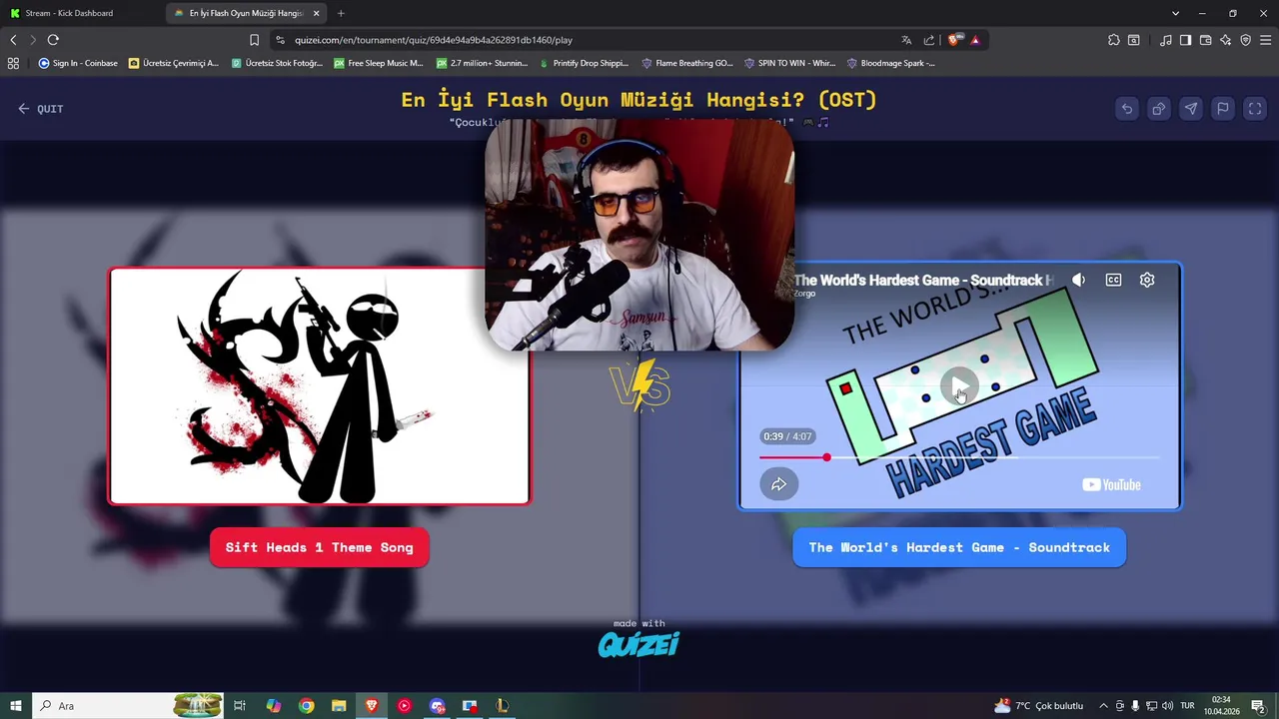Open Ücretsiz Çevrimiçi A... bookmark
1279x719 pixels.
[173, 63]
